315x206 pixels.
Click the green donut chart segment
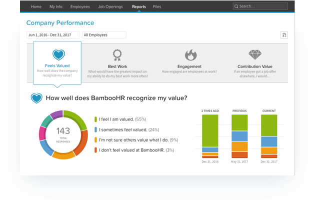[76, 119]
